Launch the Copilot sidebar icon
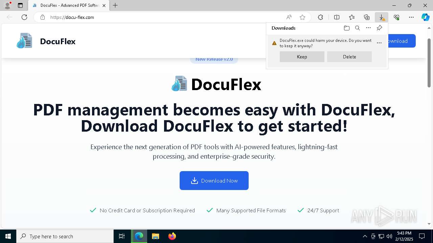This screenshot has height=243, width=433. click(x=425, y=17)
